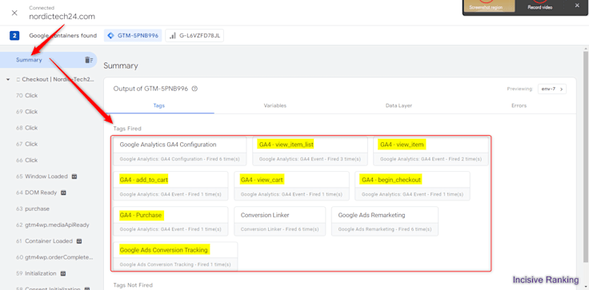The width and height of the screenshot is (589, 290).
Task: Collapse the Checkout page event tree
Action: 8,80
